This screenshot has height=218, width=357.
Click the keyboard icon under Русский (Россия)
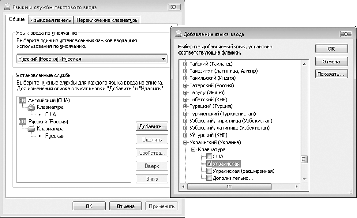31,129
